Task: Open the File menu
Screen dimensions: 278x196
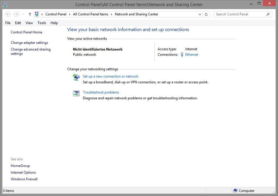Action: (x=8, y=23)
